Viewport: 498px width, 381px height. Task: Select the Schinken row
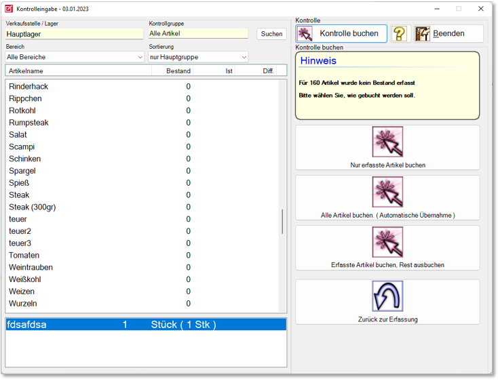(x=142, y=159)
